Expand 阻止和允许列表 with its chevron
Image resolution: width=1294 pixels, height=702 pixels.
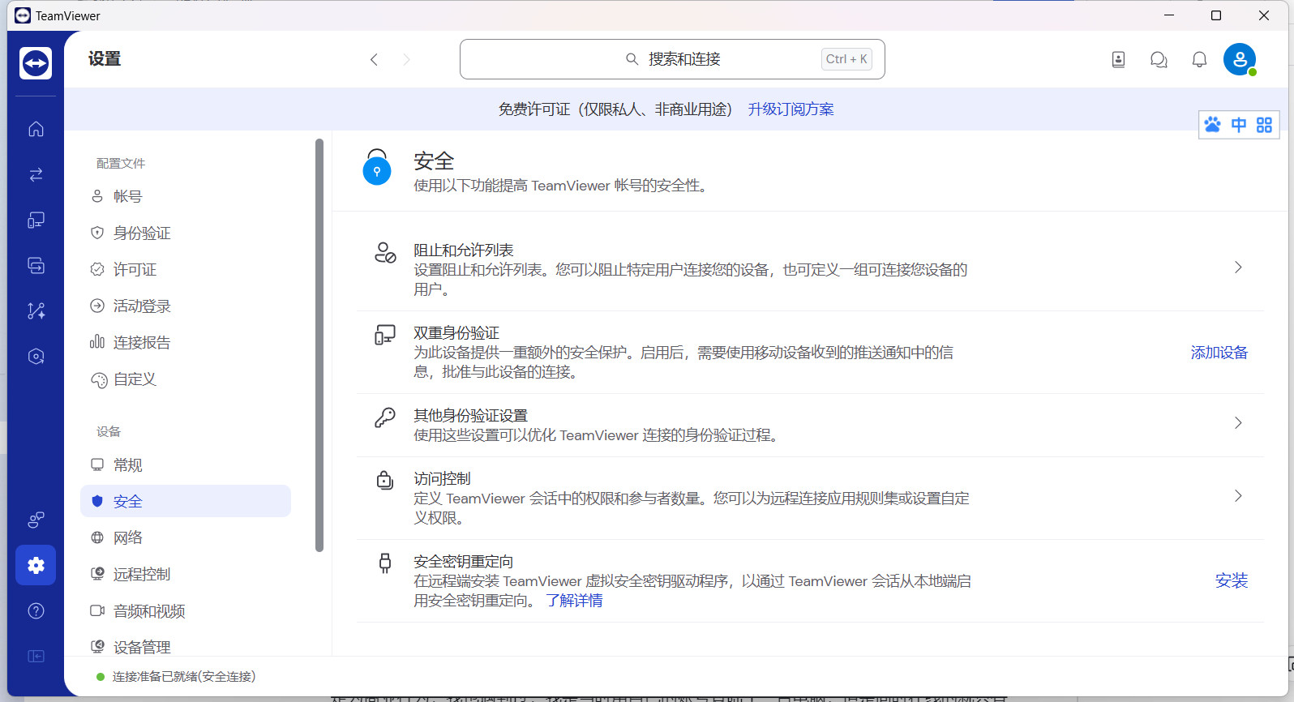click(1238, 268)
